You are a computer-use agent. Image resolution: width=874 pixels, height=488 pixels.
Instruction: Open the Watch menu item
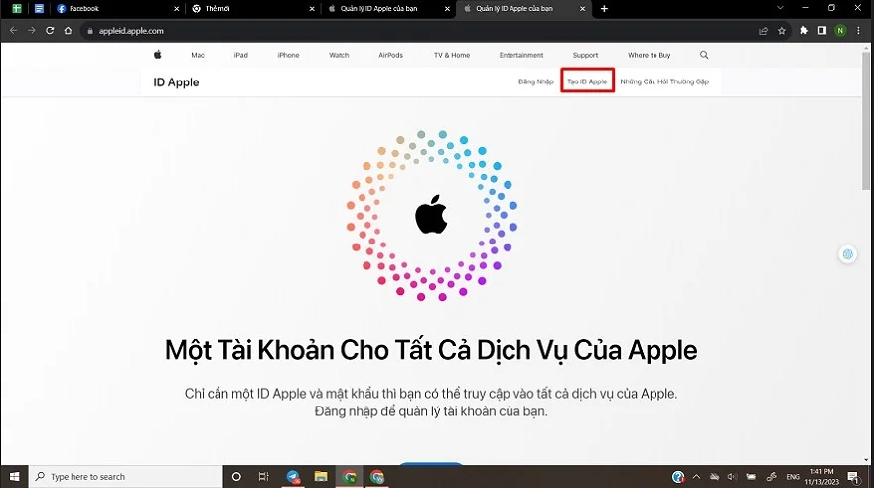(x=339, y=55)
